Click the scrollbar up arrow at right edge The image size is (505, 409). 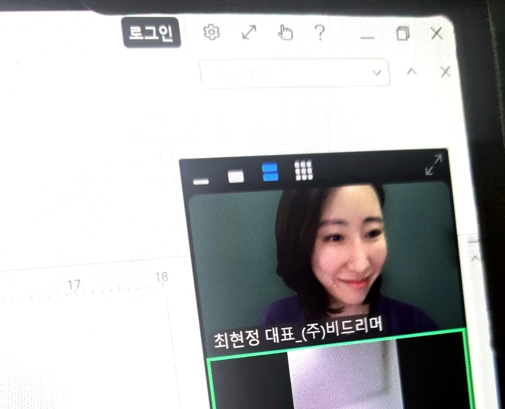click(475, 258)
